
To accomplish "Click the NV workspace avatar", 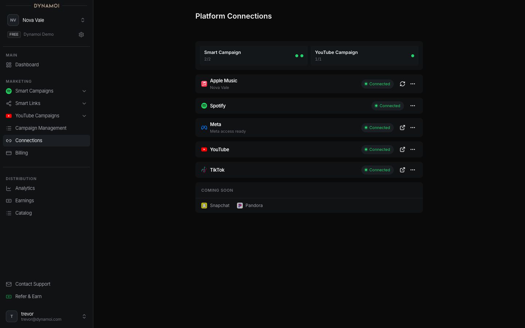I will (13, 20).
